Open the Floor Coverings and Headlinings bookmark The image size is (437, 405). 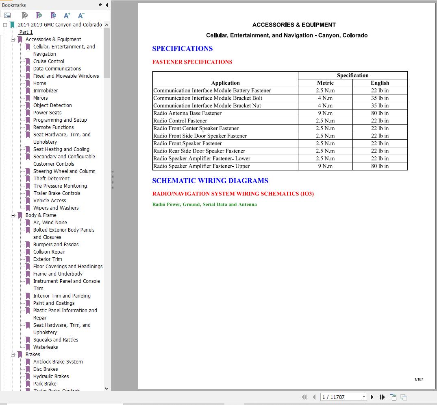(68, 267)
